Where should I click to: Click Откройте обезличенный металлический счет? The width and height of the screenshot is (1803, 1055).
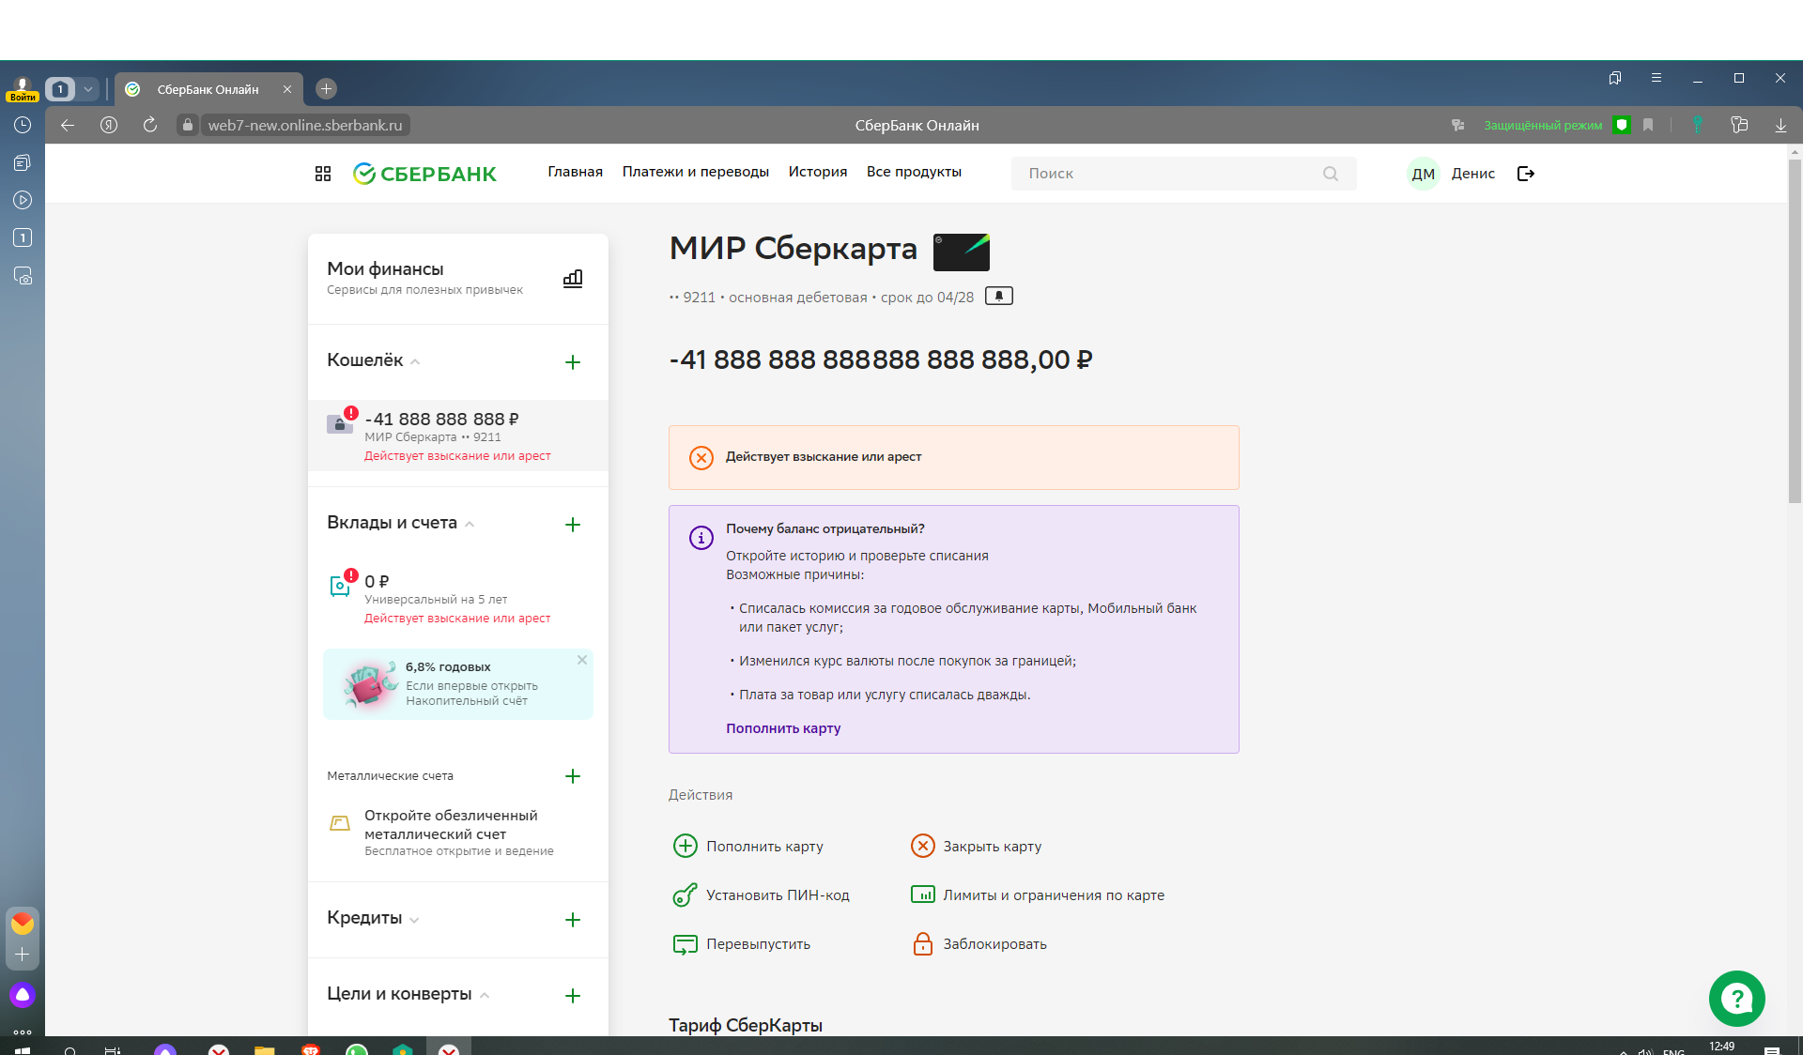click(451, 825)
